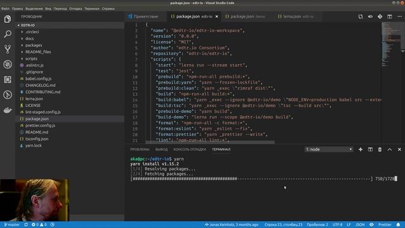This screenshot has height=228, width=405.
Task: Change UTF-8 encoding in status bar
Action: coord(337,225)
